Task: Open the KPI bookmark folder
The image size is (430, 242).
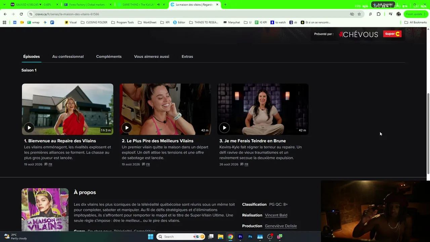Action: point(165,23)
